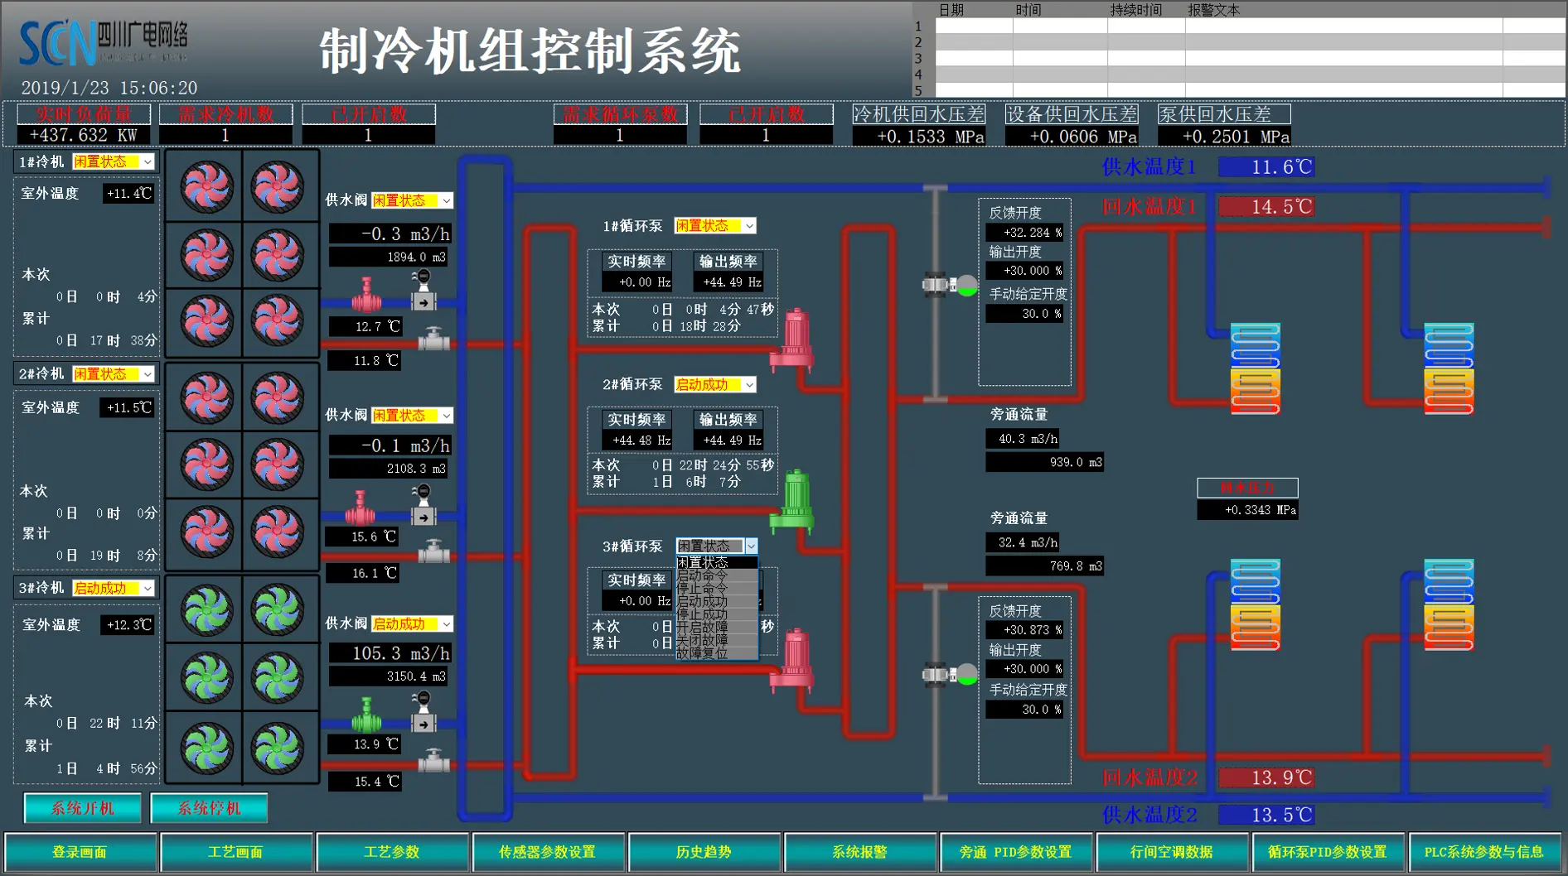1568x876 pixels.
Task: Click the upper 手动给定开度 value field
Action: coord(1024,314)
